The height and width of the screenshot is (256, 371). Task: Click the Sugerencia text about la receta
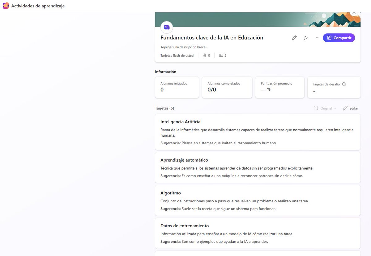[218, 209]
